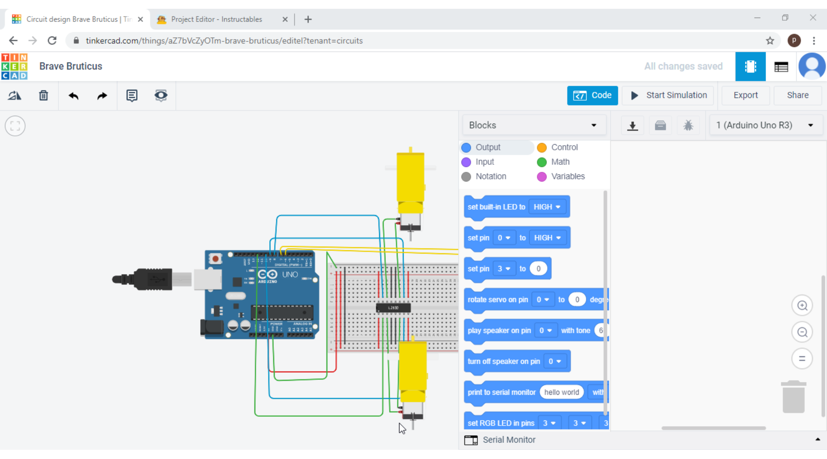Open the component list view
Screen dimensions: 827x459
(781, 66)
